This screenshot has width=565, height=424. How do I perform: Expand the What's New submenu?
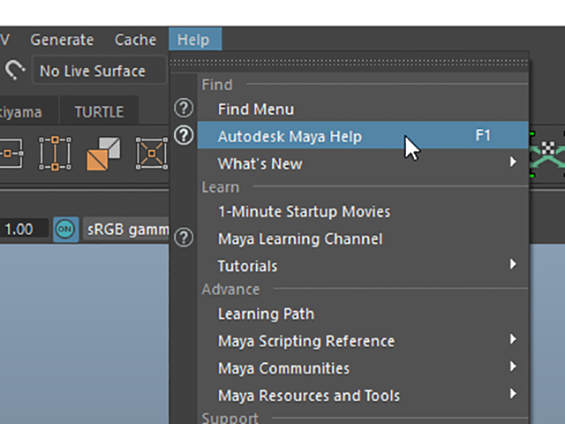[x=363, y=163]
